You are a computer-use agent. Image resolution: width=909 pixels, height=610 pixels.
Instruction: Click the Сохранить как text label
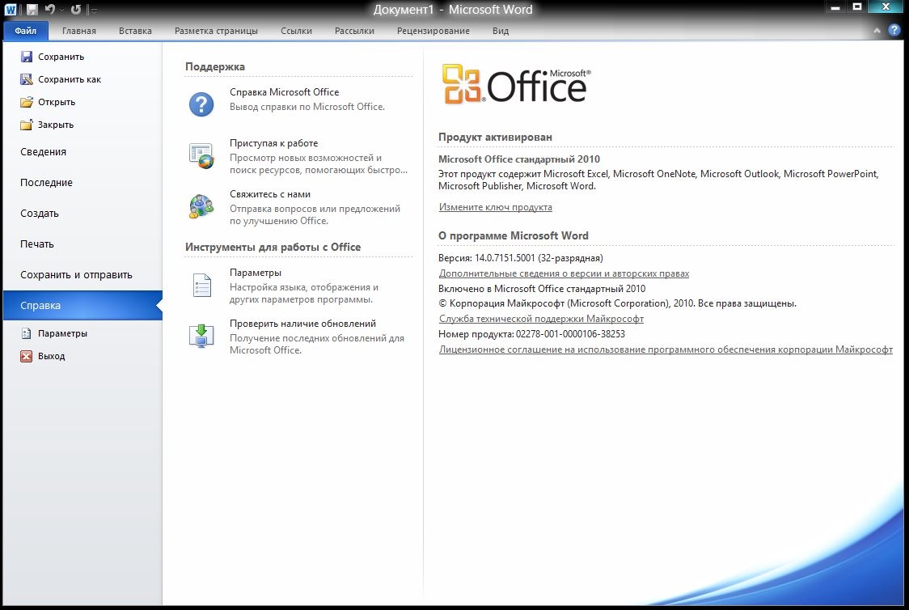(x=70, y=79)
